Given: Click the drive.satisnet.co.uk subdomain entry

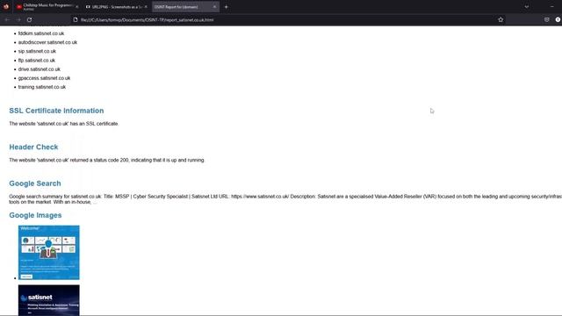Looking at the screenshot, I should click(x=39, y=69).
